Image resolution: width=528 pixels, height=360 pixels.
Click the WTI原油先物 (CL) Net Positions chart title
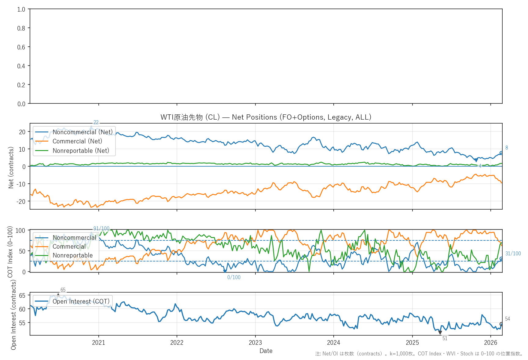(x=266, y=117)
